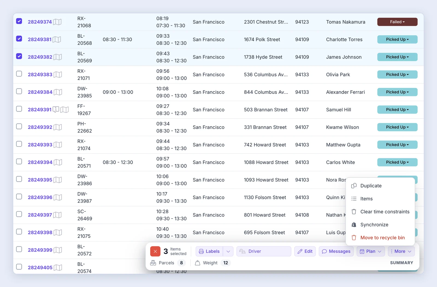Image resolution: width=437 pixels, height=287 pixels.
Task: Open map icon for order 28249396
Action: (x=58, y=198)
